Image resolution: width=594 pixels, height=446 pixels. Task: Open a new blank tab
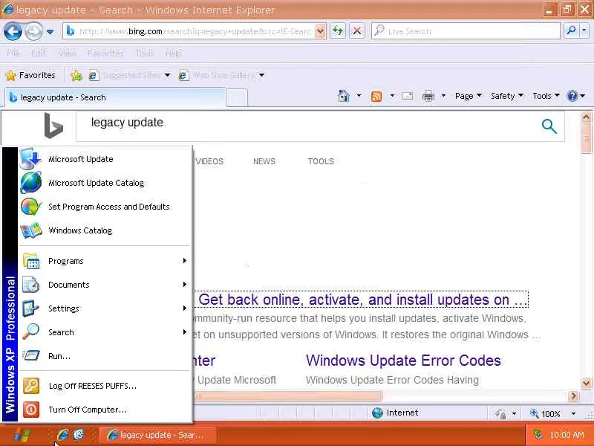pyautogui.click(x=237, y=98)
